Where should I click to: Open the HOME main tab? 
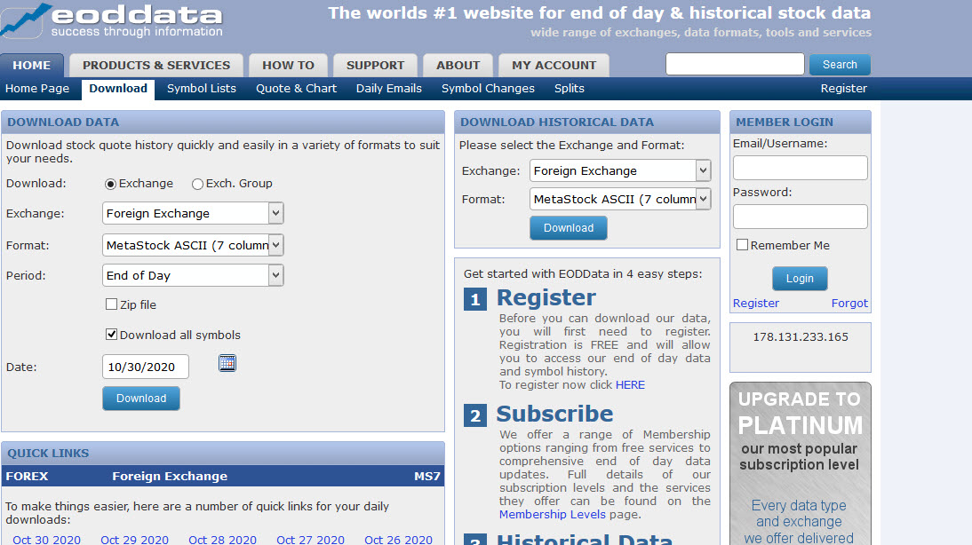[x=32, y=65]
